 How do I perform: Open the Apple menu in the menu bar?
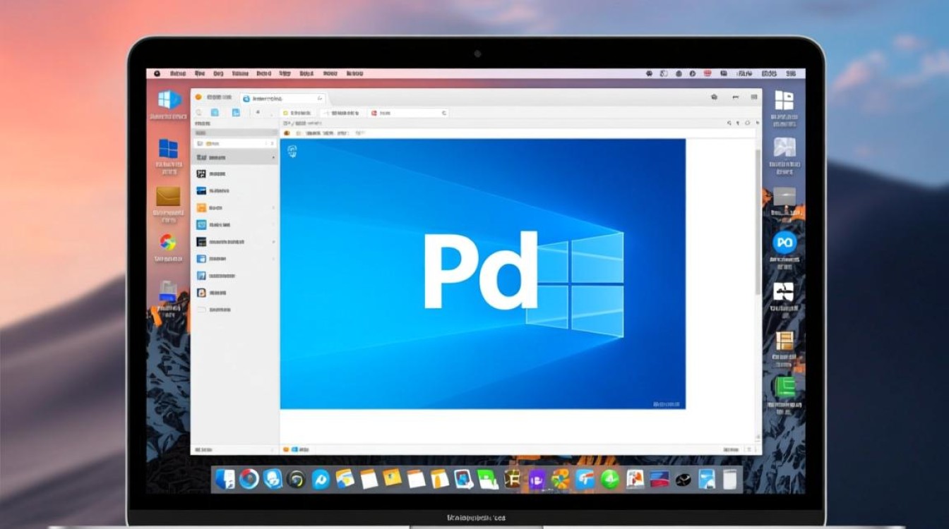(x=157, y=73)
